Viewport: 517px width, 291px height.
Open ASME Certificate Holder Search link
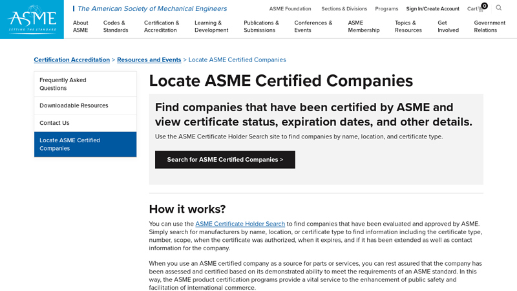(240, 224)
